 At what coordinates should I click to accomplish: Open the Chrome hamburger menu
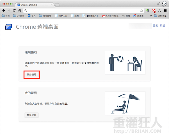165,10
